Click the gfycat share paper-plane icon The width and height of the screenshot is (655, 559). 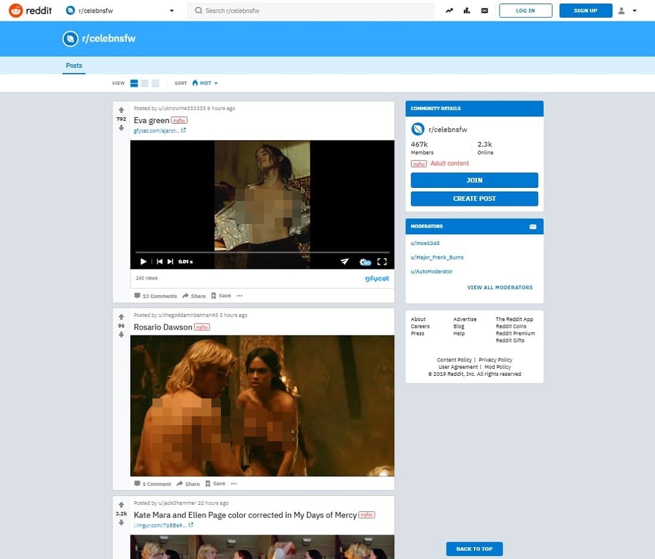pyautogui.click(x=345, y=262)
